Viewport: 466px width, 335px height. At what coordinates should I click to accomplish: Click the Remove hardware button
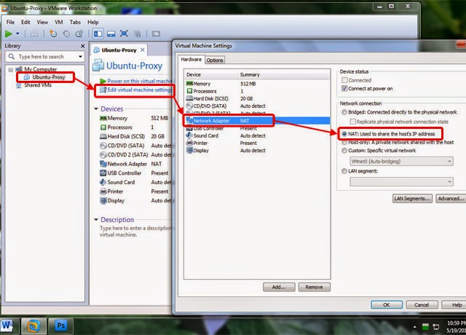pos(314,287)
